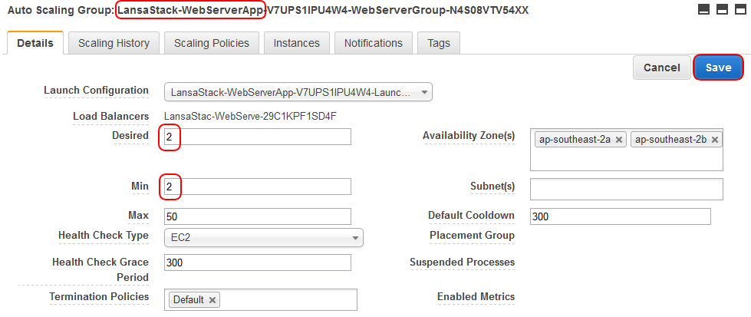Focus the Health Check Grace Period field
Image resolution: width=751 pixels, height=317 pixels.
[258, 263]
